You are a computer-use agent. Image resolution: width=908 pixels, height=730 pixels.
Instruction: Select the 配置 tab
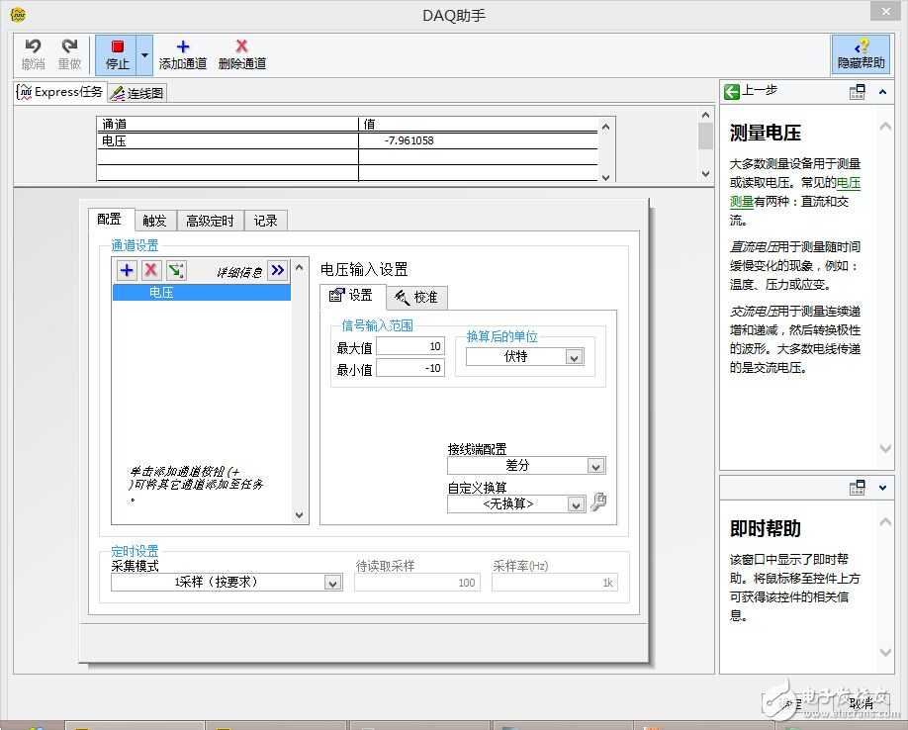(110, 219)
